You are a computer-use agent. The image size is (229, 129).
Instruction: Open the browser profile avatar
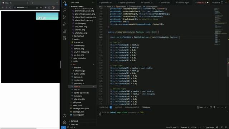coord(53,8)
